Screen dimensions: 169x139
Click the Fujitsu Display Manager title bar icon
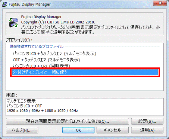point(5,4)
